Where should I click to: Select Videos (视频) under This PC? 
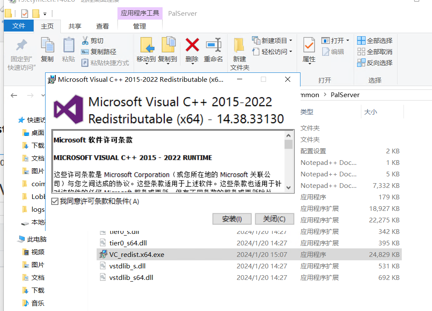(x=34, y=252)
